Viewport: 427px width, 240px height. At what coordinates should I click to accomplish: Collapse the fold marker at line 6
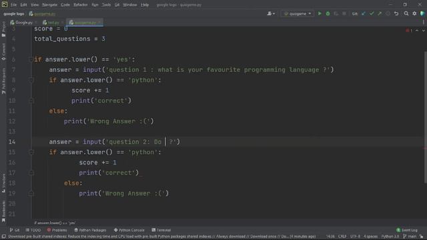(x=31, y=59)
